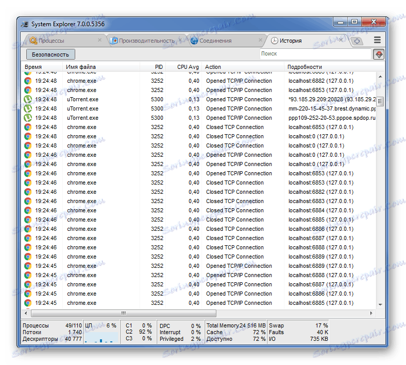Click Chrome icon of Opened localhost:6887 row
The width and height of the screenshot is (406, 365).
28,284
